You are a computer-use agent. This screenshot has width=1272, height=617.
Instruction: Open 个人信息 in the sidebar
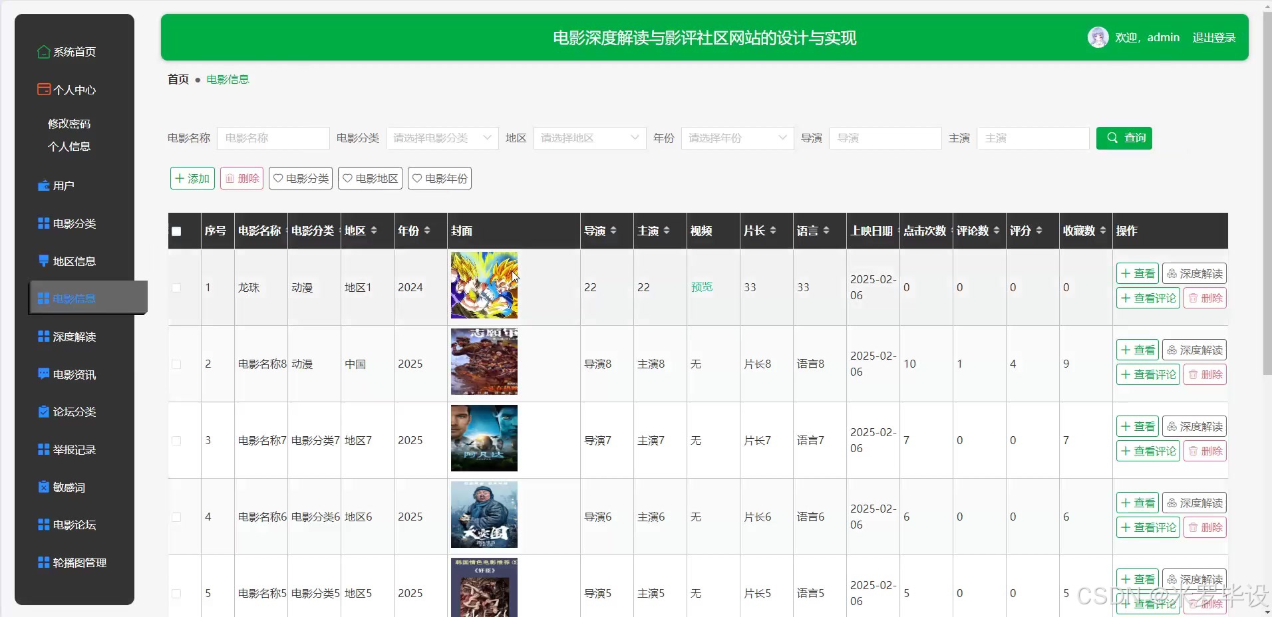click(69, 146)
